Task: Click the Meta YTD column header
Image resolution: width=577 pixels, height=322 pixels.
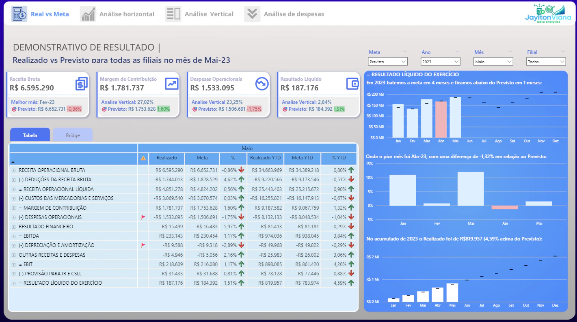Action: 303,159
